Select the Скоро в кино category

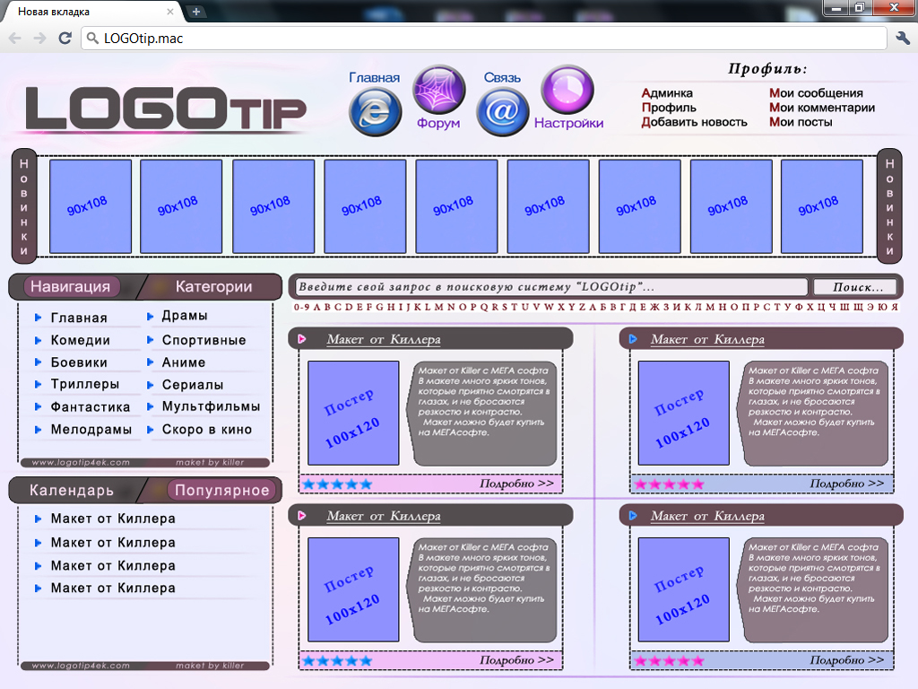click(207, 430)
